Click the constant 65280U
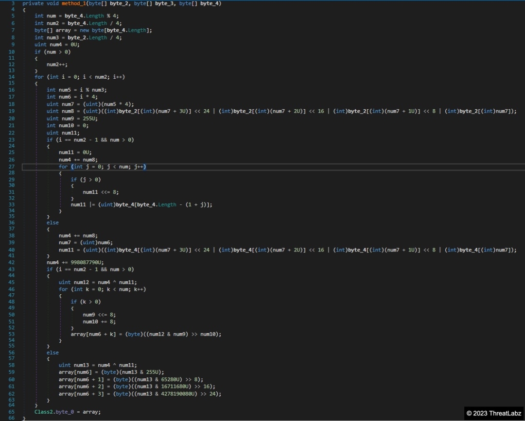525x421 pixels. [158, 379]
